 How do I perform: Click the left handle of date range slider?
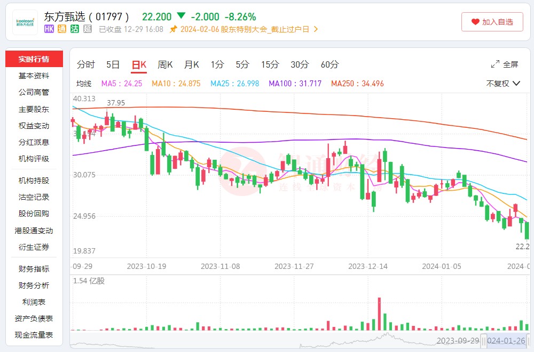[x=483, y=341]
